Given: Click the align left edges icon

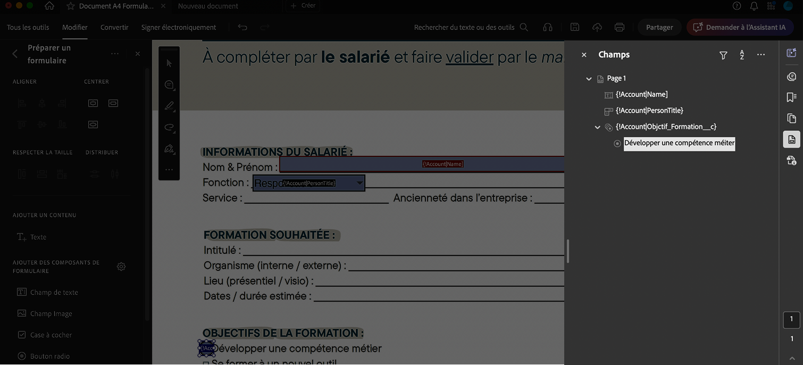Looking at the screenshot, I should click(22, 103).
